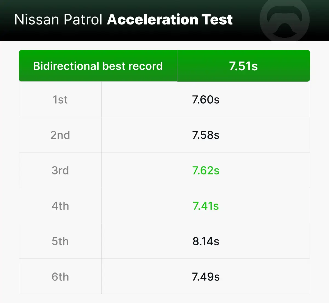
Task: Click the 6th run row label
Action: [x=60, y=277]
